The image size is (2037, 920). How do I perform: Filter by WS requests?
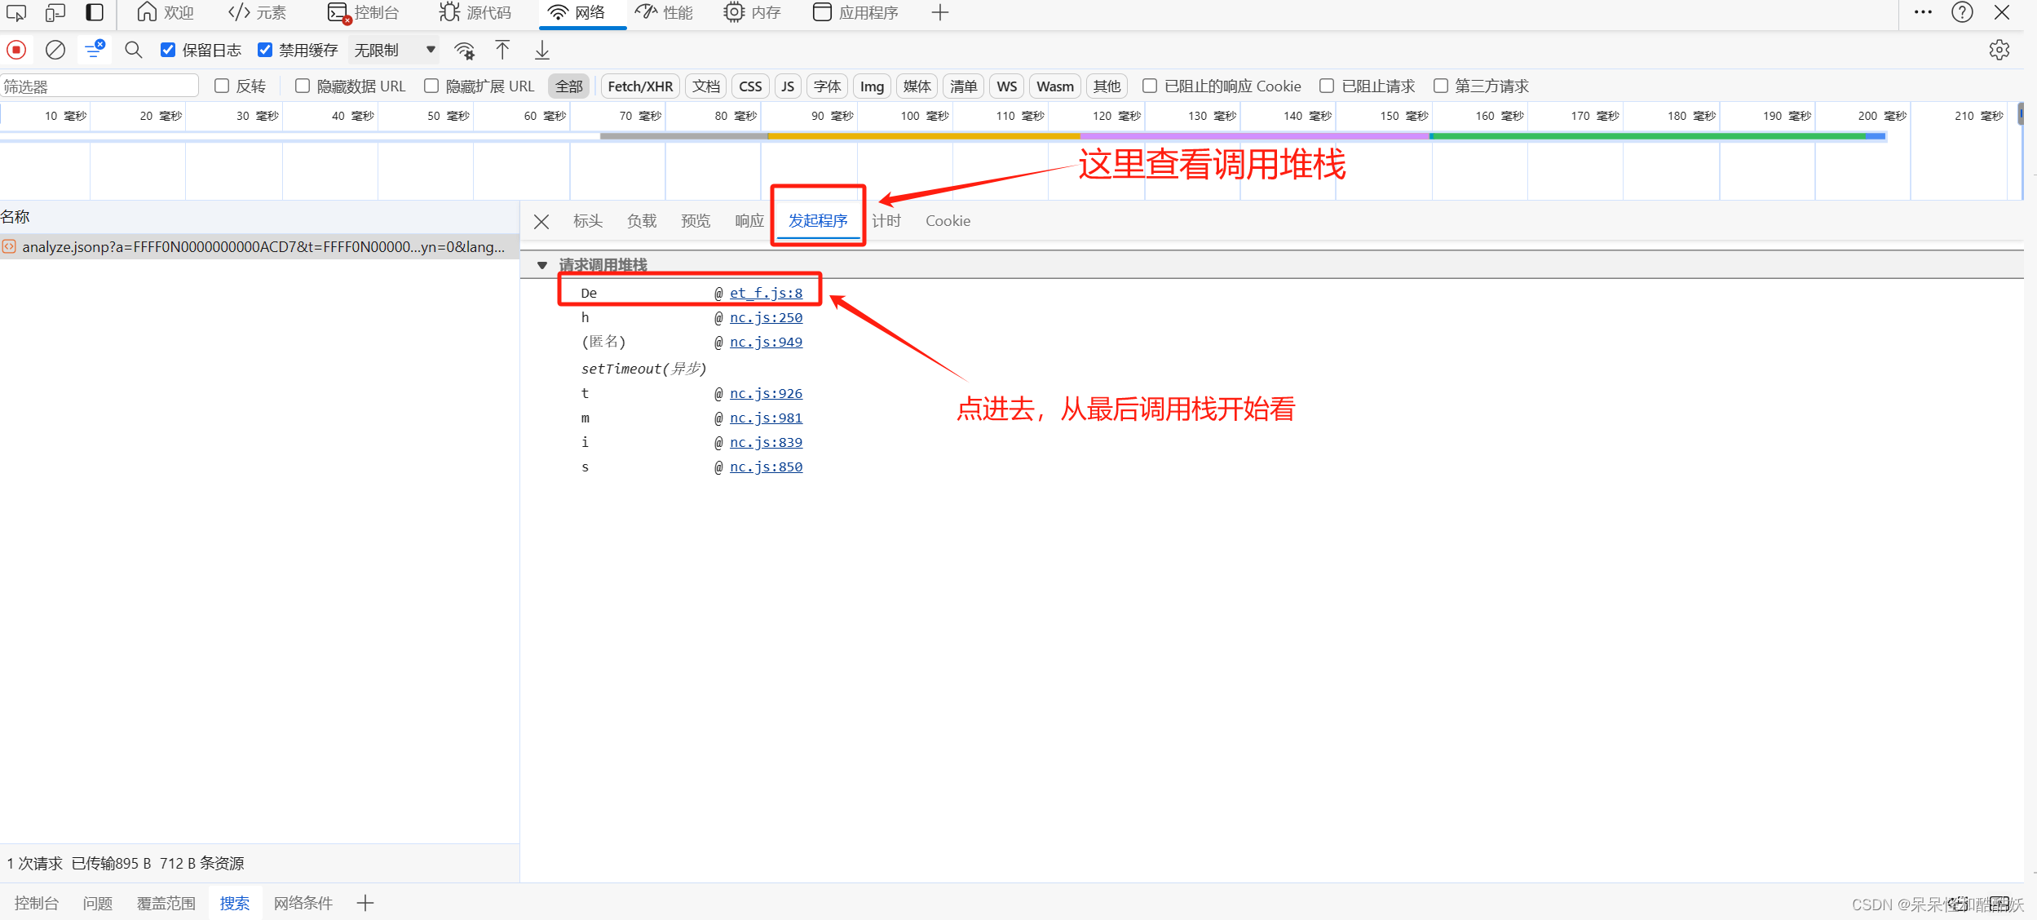(x=1007, y=86)
